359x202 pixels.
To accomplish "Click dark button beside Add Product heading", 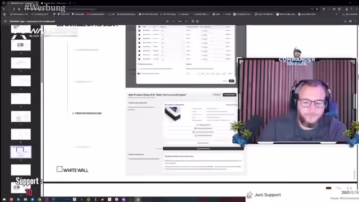I will [x=229, y=95].
